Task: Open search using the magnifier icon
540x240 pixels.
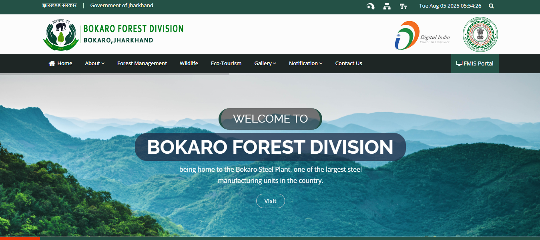Action: (491, 6)
